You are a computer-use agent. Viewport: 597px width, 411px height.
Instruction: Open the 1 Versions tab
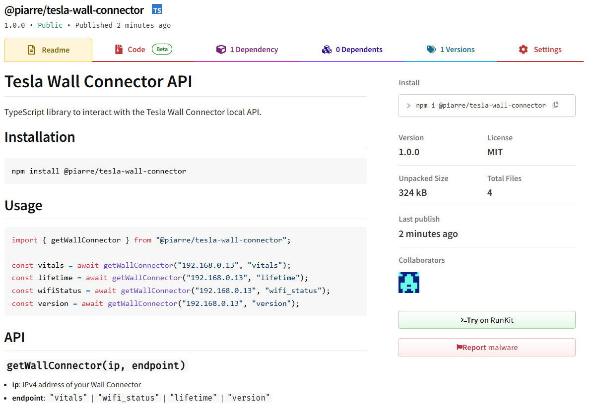(457, 50)
